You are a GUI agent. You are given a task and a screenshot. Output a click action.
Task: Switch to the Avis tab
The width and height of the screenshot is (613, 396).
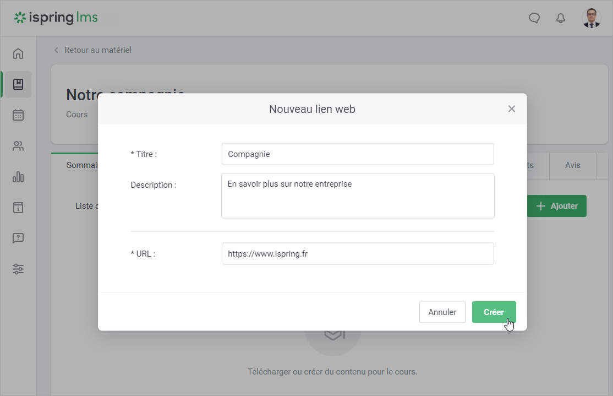tap(572, 165)
